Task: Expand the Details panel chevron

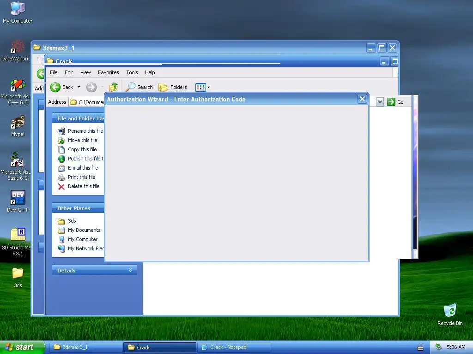Action: (131, 270)
